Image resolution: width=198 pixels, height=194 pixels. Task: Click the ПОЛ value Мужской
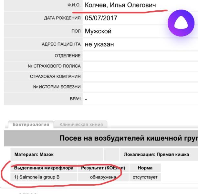[98, 31]
